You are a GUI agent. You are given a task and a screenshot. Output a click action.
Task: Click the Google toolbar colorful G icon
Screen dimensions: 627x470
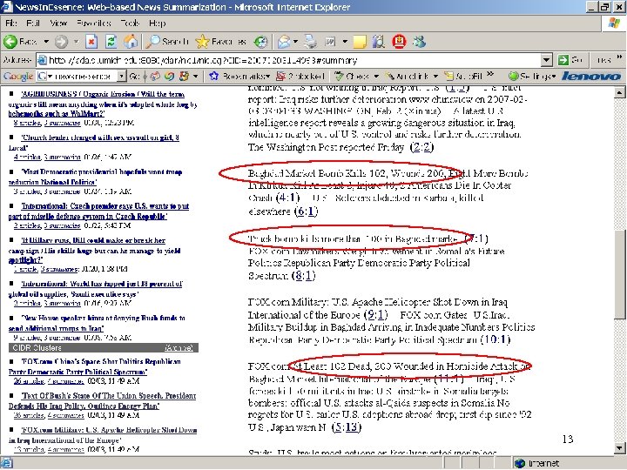(184, 76)
